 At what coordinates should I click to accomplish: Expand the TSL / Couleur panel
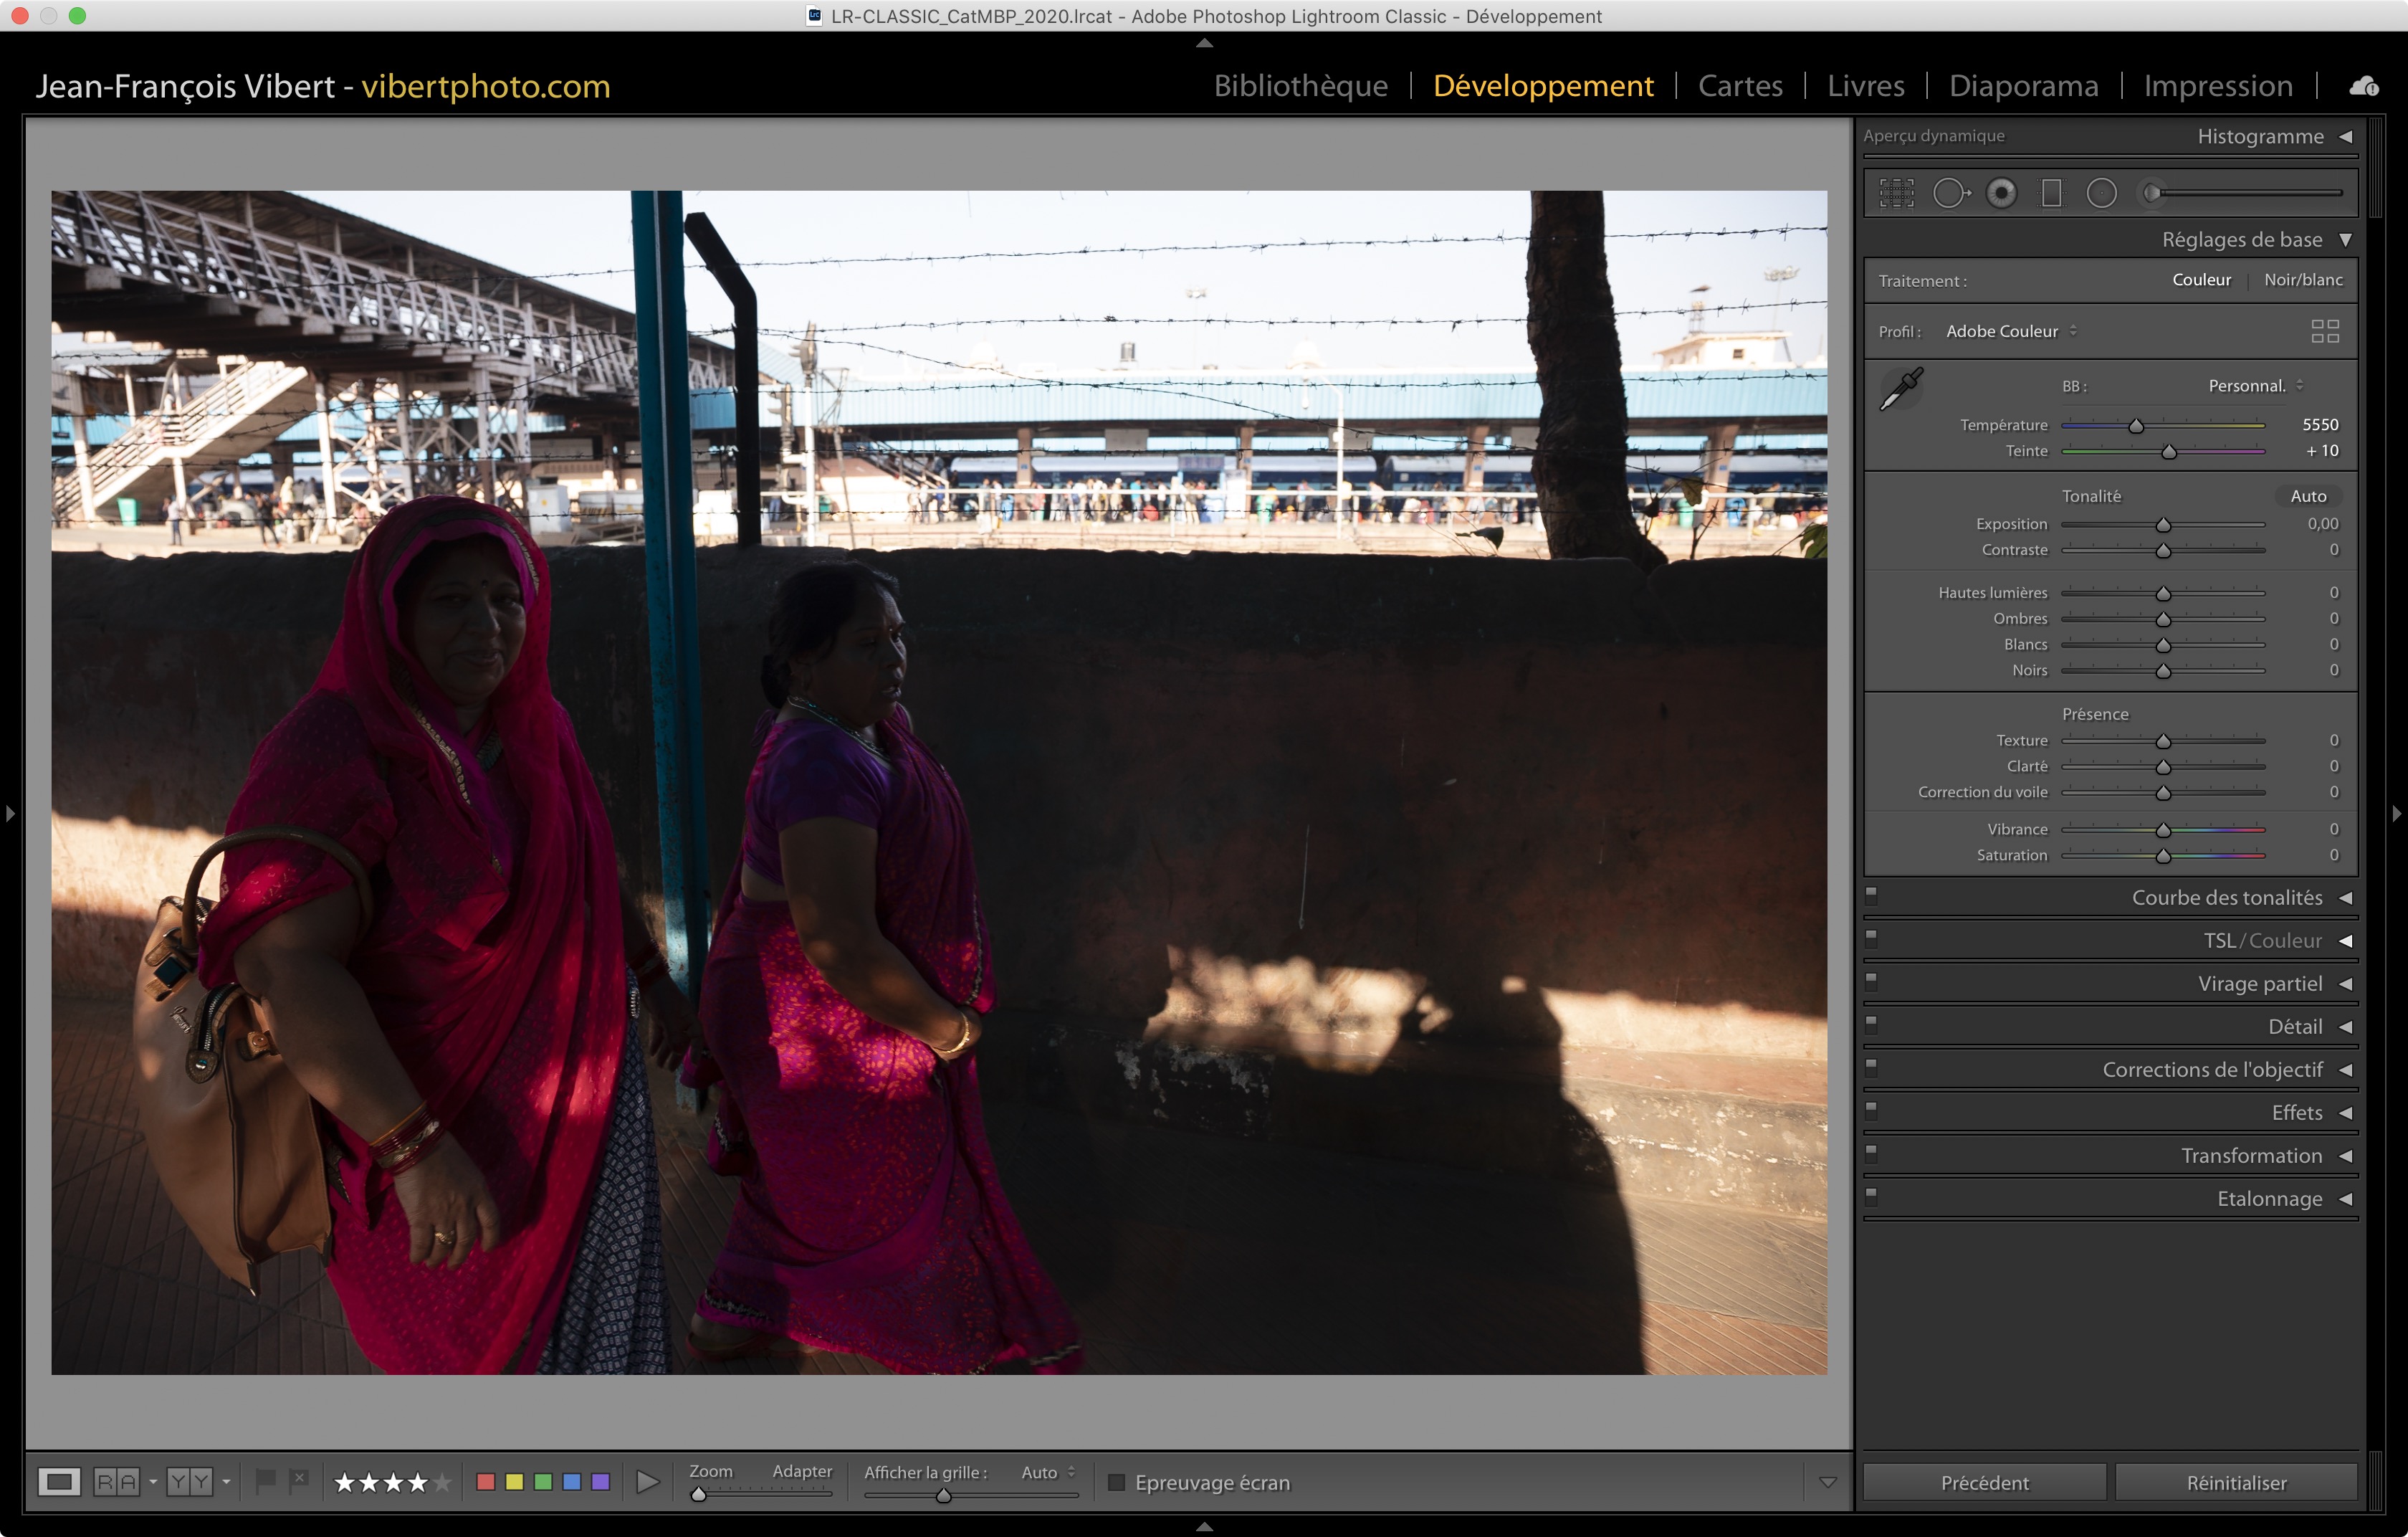pyautogui.click(x=2344, y=941)
